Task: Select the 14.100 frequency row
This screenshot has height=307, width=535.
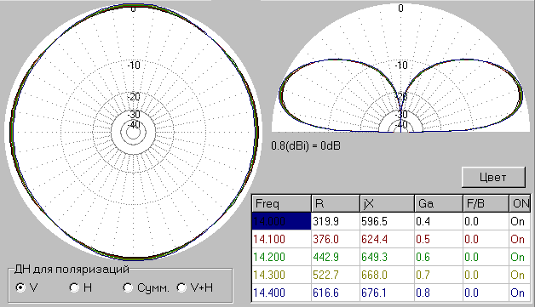Action: (x=391, y=239)
